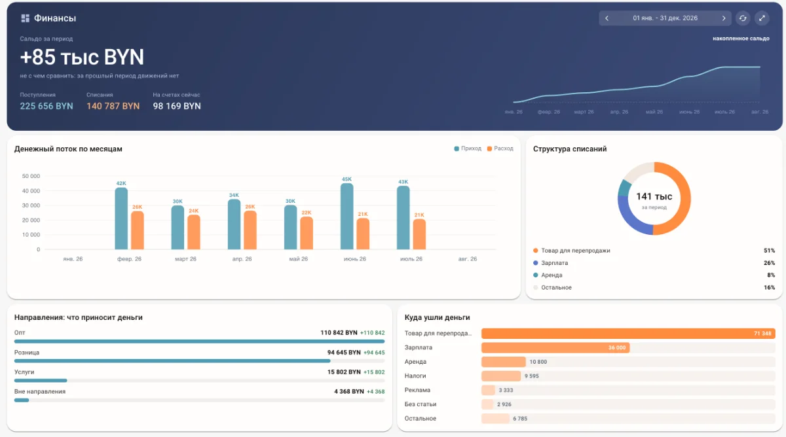Click the май 26 expense bar 22K

(307, 234)
